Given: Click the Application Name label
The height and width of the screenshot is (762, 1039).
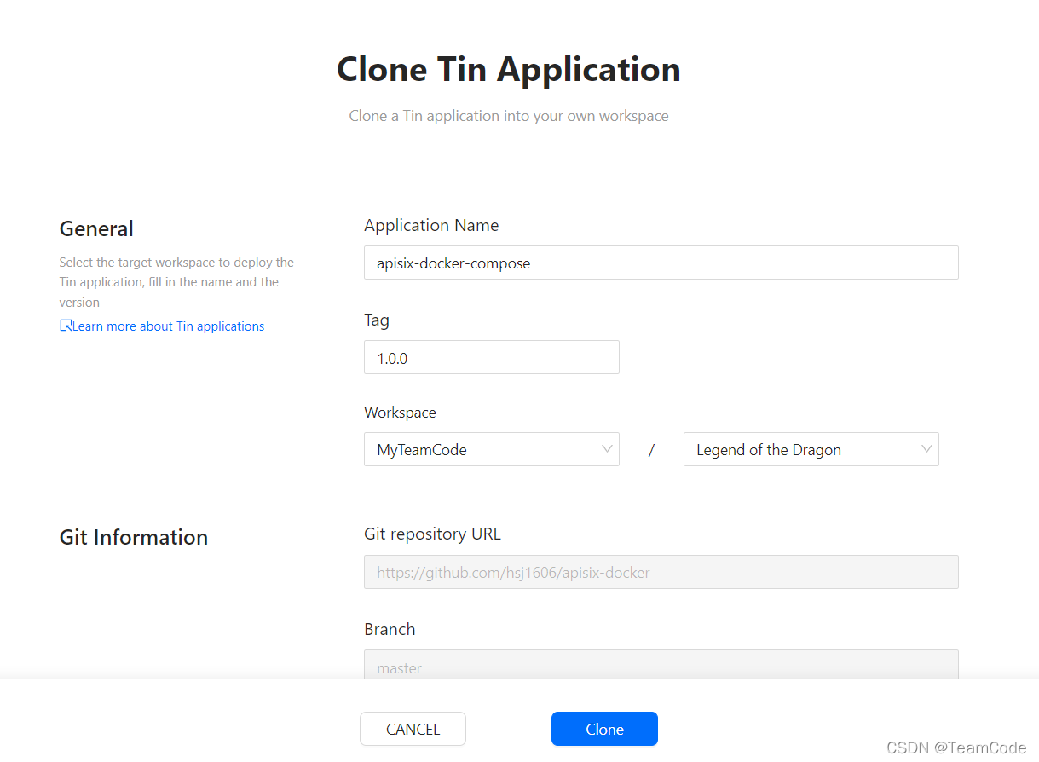Looking at the screenshot, I should point(431,225).
